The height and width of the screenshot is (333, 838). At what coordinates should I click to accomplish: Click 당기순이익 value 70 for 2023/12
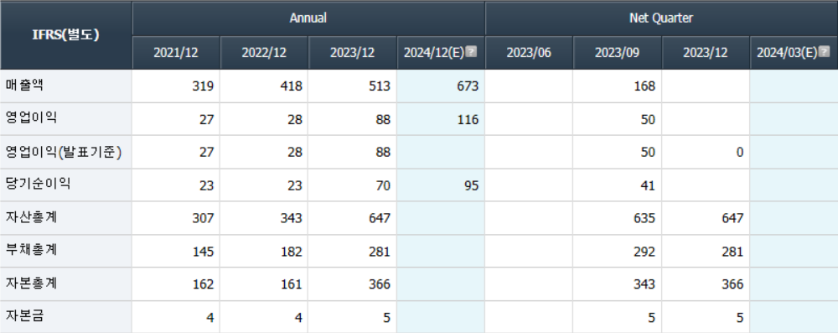(383, 185)
